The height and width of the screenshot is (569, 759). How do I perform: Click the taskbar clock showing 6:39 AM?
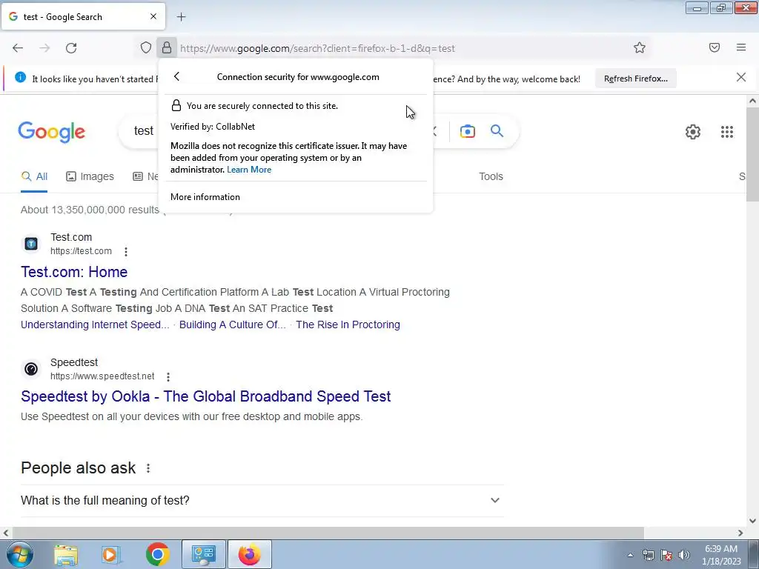(x=721, y=555)
